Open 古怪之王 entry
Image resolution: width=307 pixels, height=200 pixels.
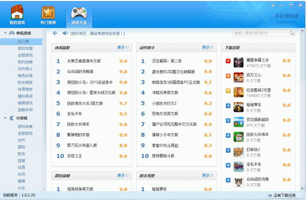pyautogui.click(x=74, y=156)
